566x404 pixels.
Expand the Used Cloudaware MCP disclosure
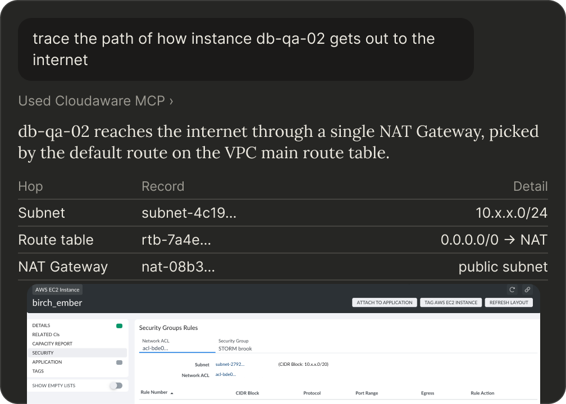[95, 101]
